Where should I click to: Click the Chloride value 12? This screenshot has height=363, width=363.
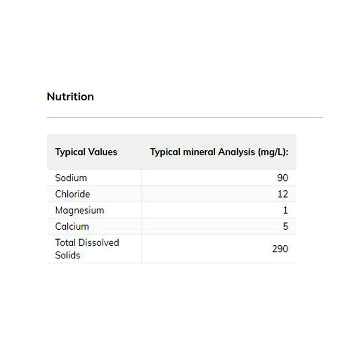[283, 194]
